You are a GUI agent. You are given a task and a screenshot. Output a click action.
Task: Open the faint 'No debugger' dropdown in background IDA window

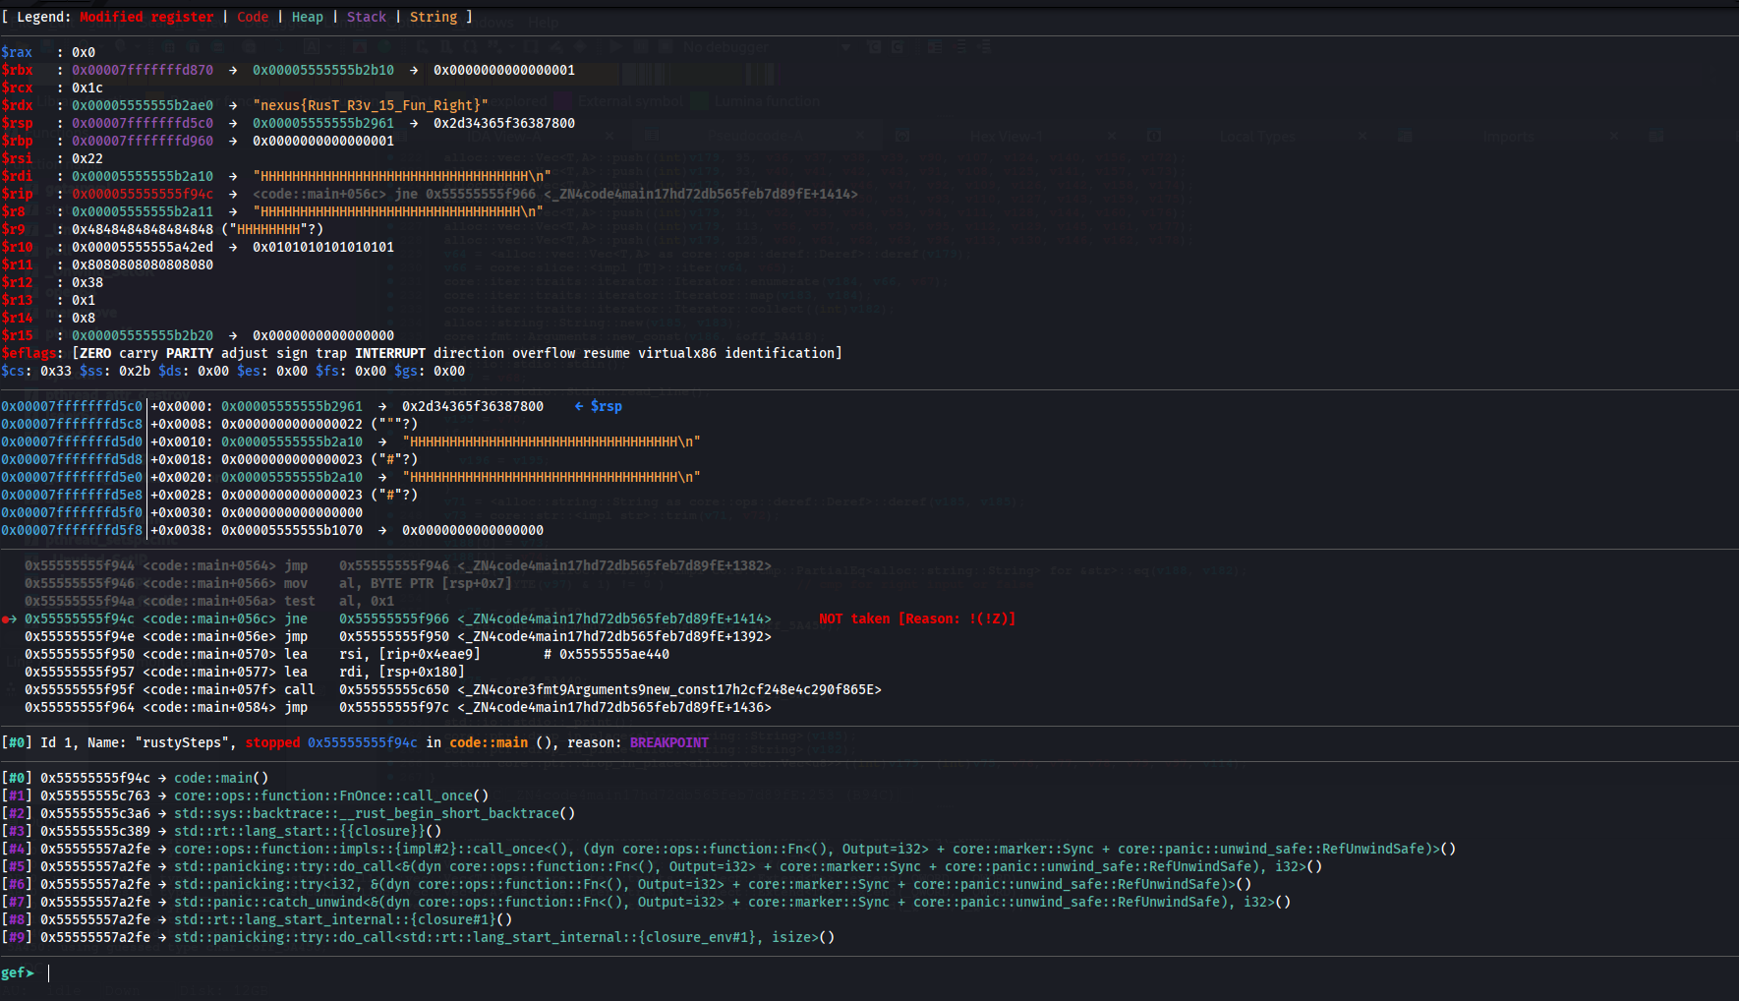[767, 47]
